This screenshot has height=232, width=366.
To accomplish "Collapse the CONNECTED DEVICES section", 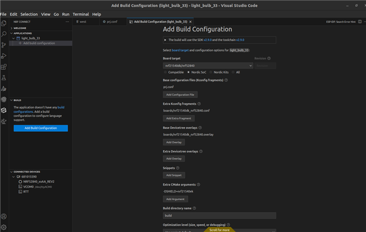I will point(11,172).
